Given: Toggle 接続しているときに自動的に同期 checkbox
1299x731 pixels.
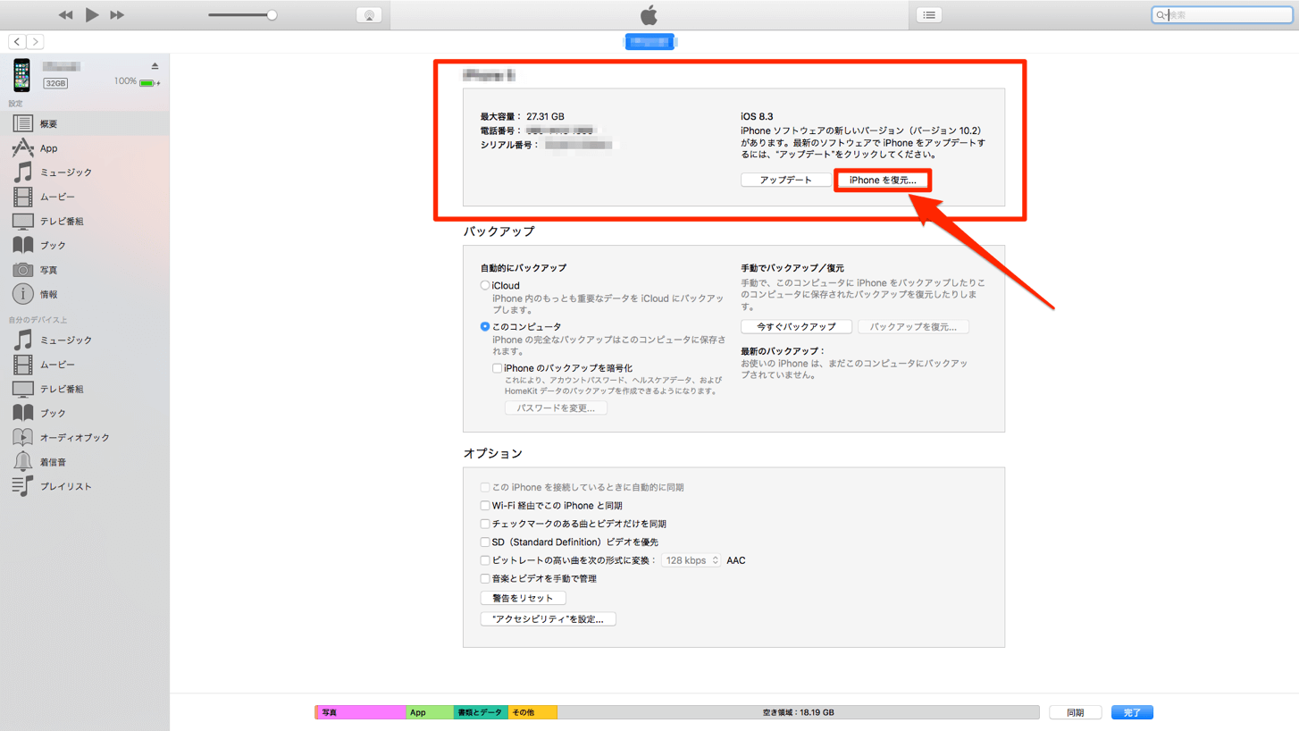Looking at the screenshot, I should coord(485,488).
